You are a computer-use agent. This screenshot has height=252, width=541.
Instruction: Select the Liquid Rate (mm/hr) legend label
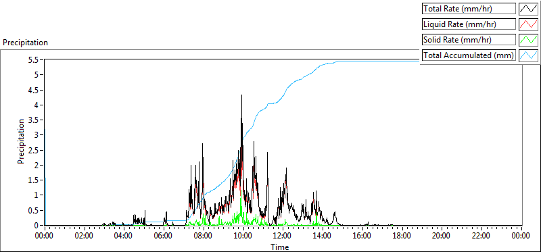(469, 24)
